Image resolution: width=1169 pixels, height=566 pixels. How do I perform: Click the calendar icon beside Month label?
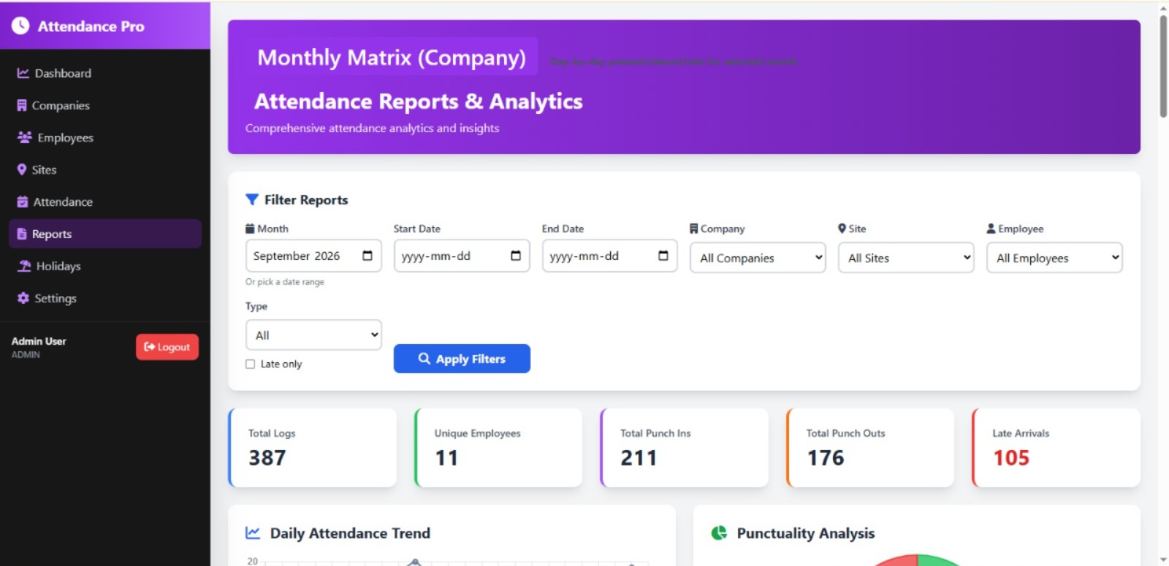pos(250,229)
